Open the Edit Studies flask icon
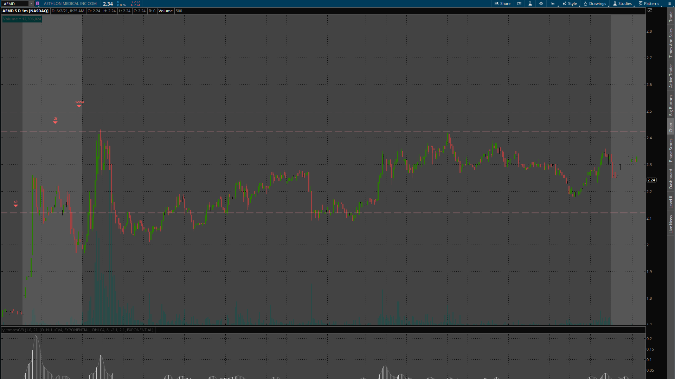This screenshot has height=379, width=675. (x=530, y=4)
